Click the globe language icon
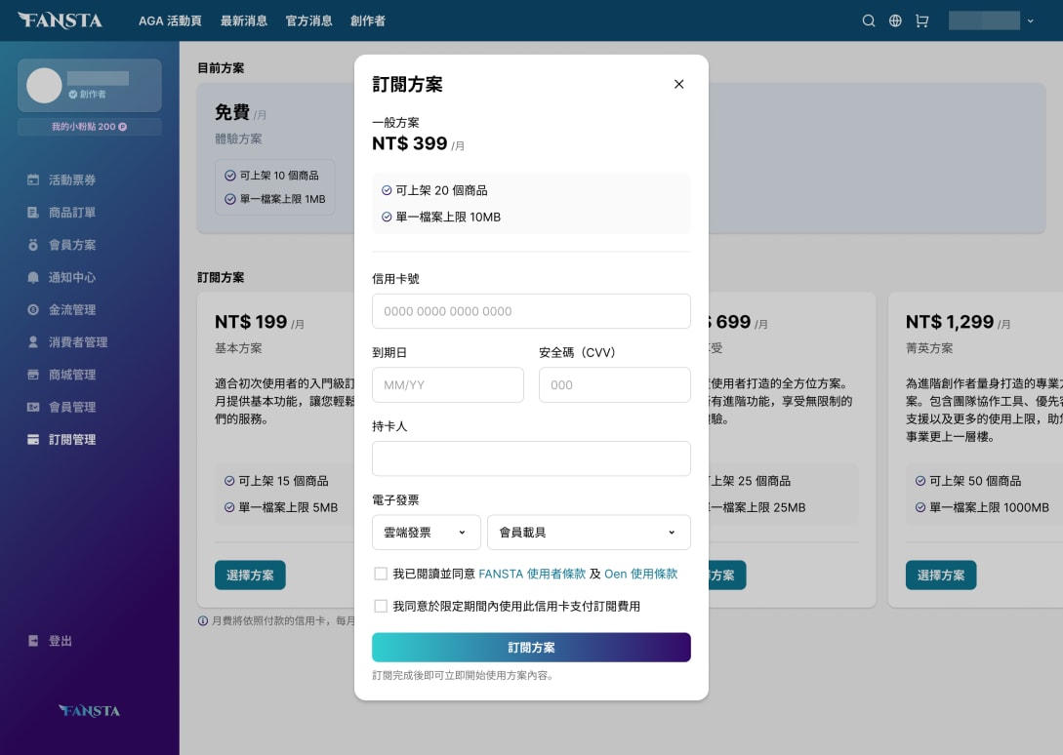The height and width of the screenshot is (755, 1063). (895, 20)
